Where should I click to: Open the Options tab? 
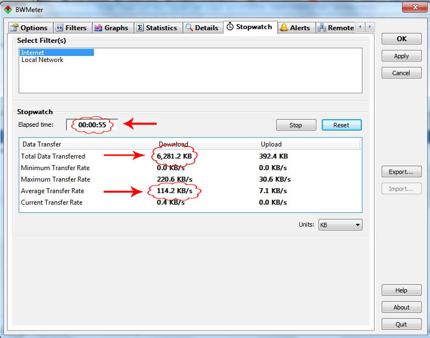click(30, 27)
